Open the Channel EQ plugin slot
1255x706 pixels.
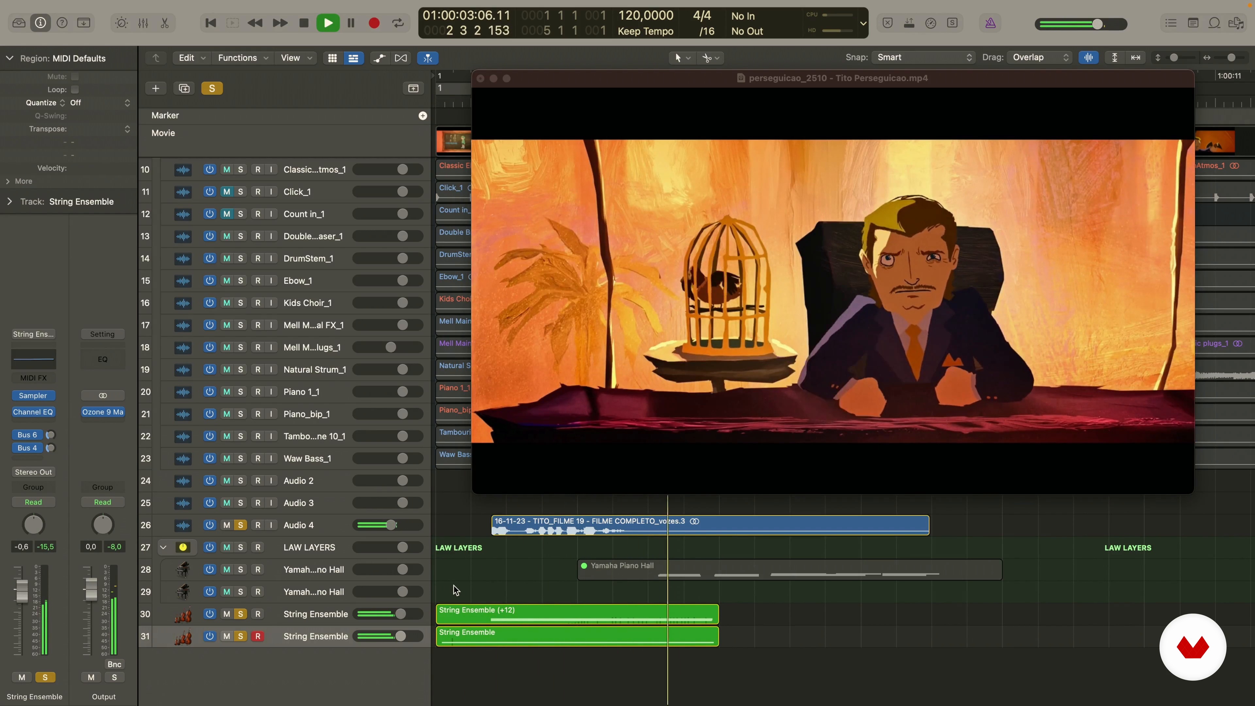pos(33,412)
